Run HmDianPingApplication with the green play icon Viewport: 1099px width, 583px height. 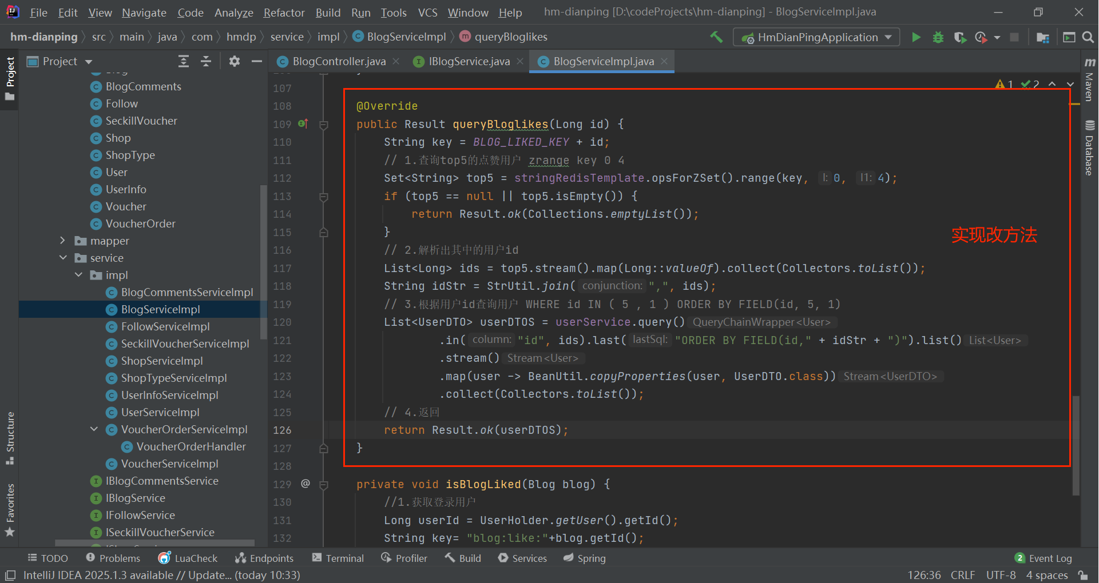(x=916, y=37)
